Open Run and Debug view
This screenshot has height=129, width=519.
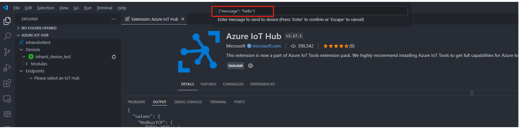[7, 68]
